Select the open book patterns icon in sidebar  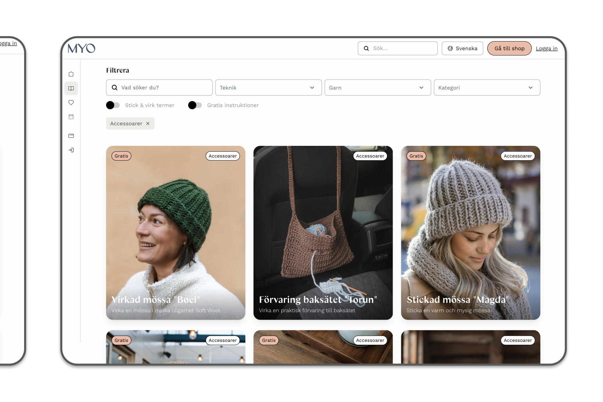pyautogui.click(x=71, y=88)
